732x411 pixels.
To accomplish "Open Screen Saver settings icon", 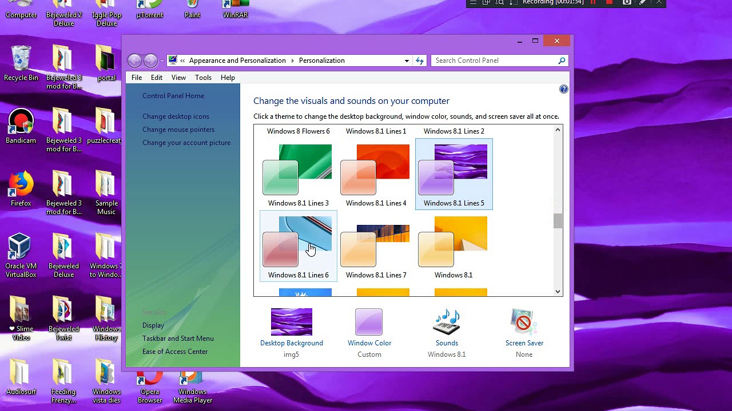I will [524, 323].
